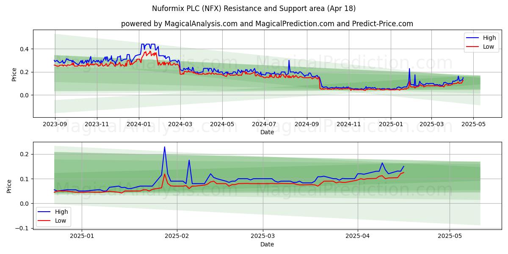Click the 'Price' axis label of bottom chart
The image size is (508, 254).
coord(9,186)
